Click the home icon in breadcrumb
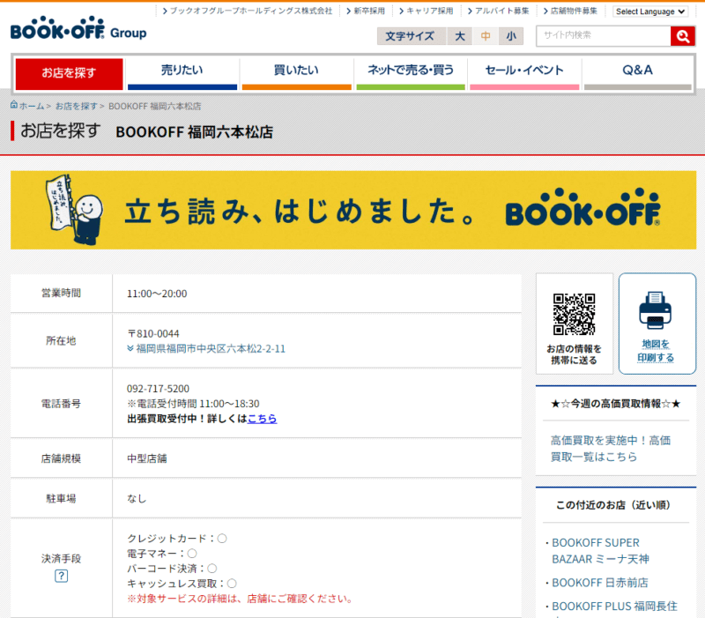 [14, 105]
